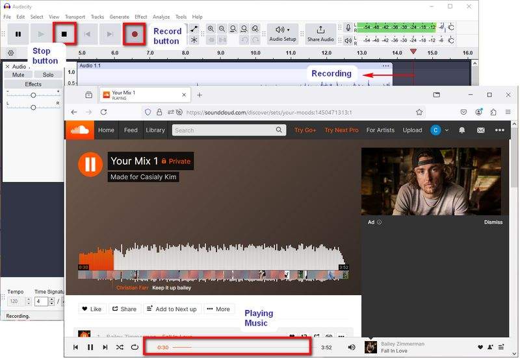This screenshot has width=520, height=358.
Task: Open the SoundCloud Feed page
Action: [131, 130]
